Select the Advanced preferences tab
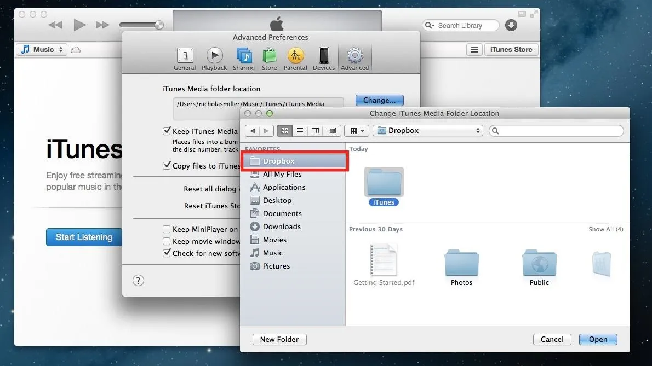Image resolution: width=652 pixels, height=366 pixels. pyautogui.click(x=354, y=59)
